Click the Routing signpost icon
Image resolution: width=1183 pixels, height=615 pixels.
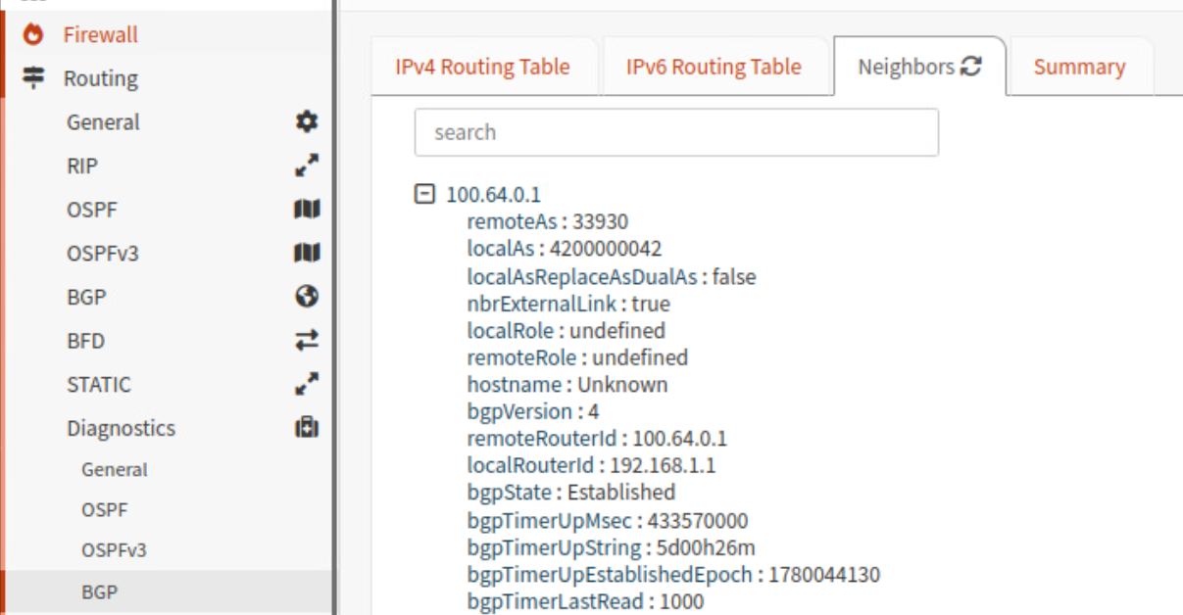(33, 78)
